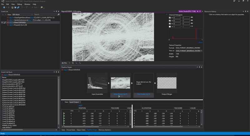
Task: Click the save all toolbar icon
Action: click(x=18, y=7)
